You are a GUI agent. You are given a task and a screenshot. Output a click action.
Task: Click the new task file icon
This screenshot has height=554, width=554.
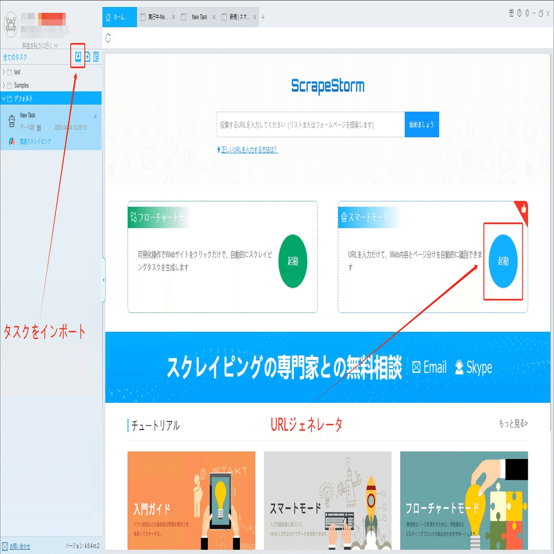tap(87, 57)
